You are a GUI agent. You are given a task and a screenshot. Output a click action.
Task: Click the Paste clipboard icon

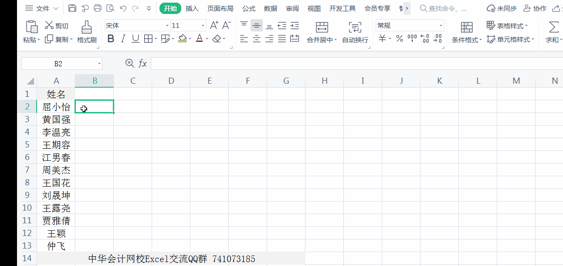pos(32,27)
